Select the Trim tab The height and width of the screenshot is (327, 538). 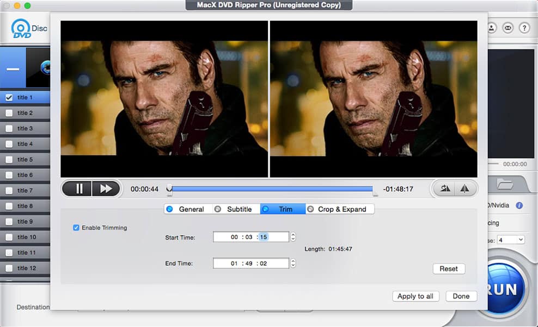283,209
